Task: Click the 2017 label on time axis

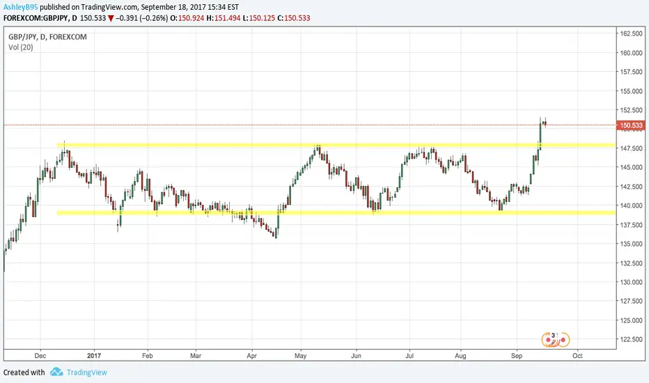Action: 95,356
